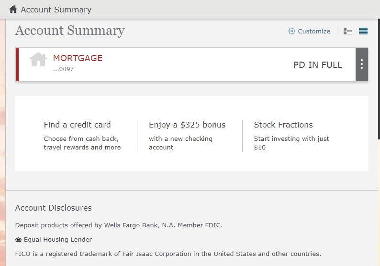Image resolution: width=380 pixels, height=266 pixels.
Task: Switch to the detailed card view icon
Action: (348, 31)
